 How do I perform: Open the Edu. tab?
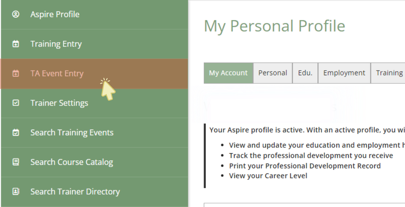tap(305, 73)
